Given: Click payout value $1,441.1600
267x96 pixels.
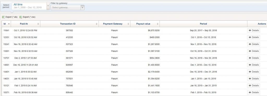Looking at the screenshot, I should (x=154, y=86).
